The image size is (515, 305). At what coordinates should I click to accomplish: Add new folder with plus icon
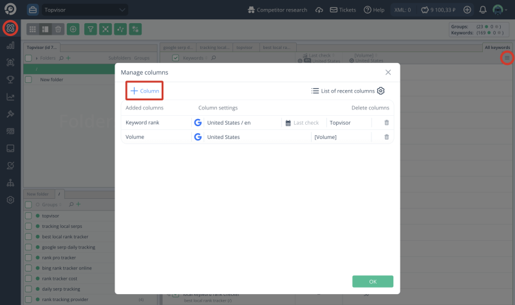coord(68,58)
